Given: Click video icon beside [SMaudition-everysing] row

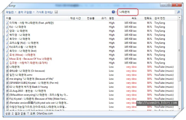Looking at the screenshot, I should pyautogui.click(x=7, y=95).
